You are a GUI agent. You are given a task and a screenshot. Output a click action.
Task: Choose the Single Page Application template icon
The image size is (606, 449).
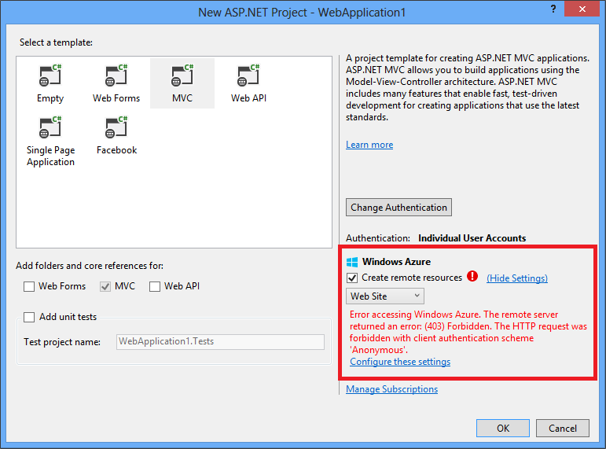(50, 127)
